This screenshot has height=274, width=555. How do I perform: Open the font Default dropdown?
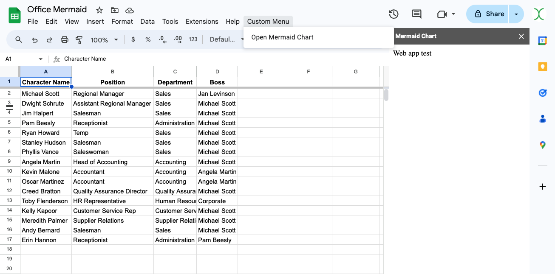click(223, 39)
